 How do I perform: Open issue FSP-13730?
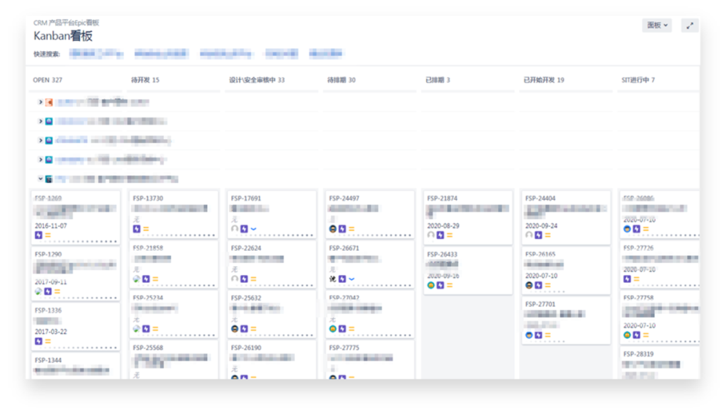click(148, 198)
